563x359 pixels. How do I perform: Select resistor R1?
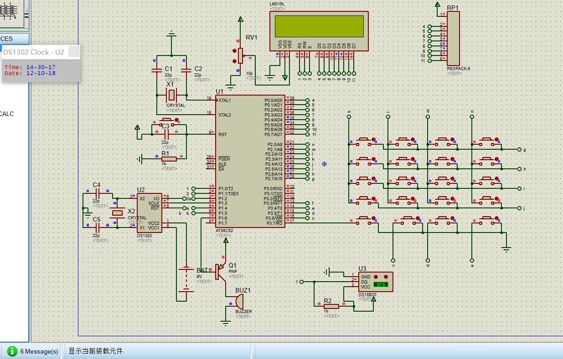click(169, 159)
